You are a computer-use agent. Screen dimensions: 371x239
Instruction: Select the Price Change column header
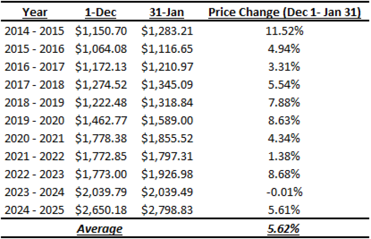click(x=285, y=12)
